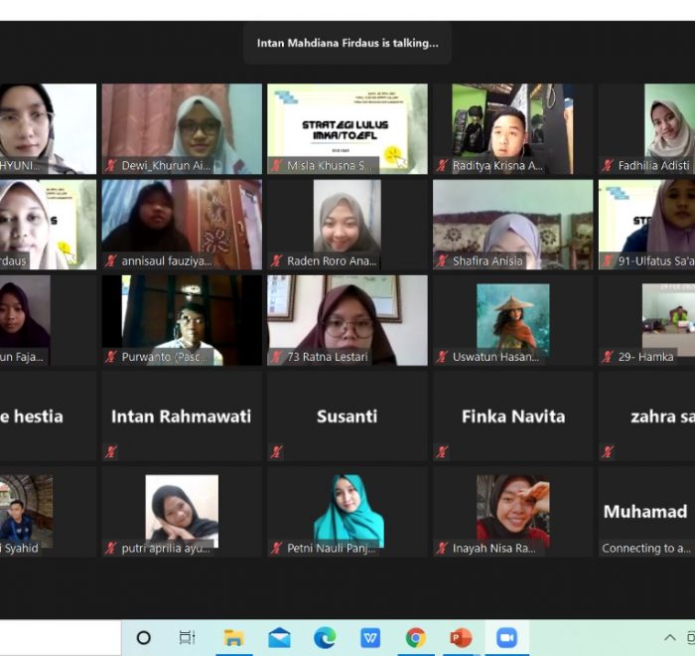Screen dimensions: 695x656
Task: Click muted mic icon on Susanti tile
Action: [277, 452]
